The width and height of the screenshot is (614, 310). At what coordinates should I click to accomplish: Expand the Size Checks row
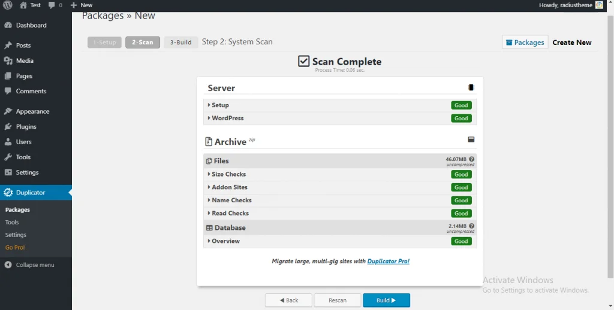click(227, 174)
